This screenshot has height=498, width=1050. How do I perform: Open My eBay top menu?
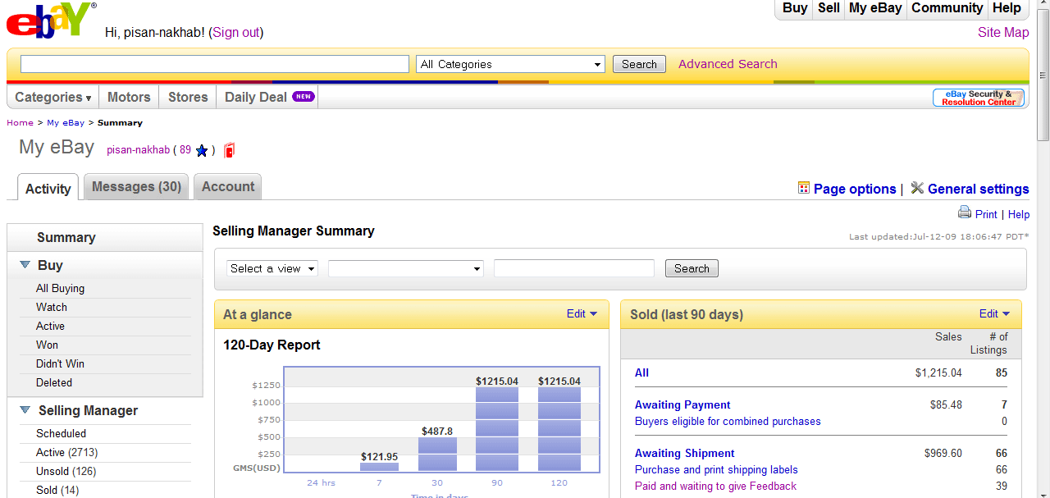875,8
